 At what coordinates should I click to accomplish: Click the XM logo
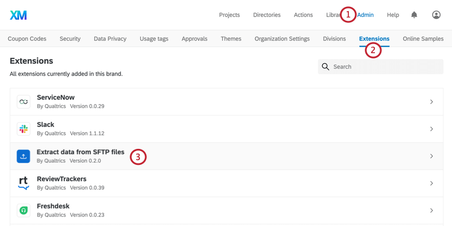click(x=19, y=15)
